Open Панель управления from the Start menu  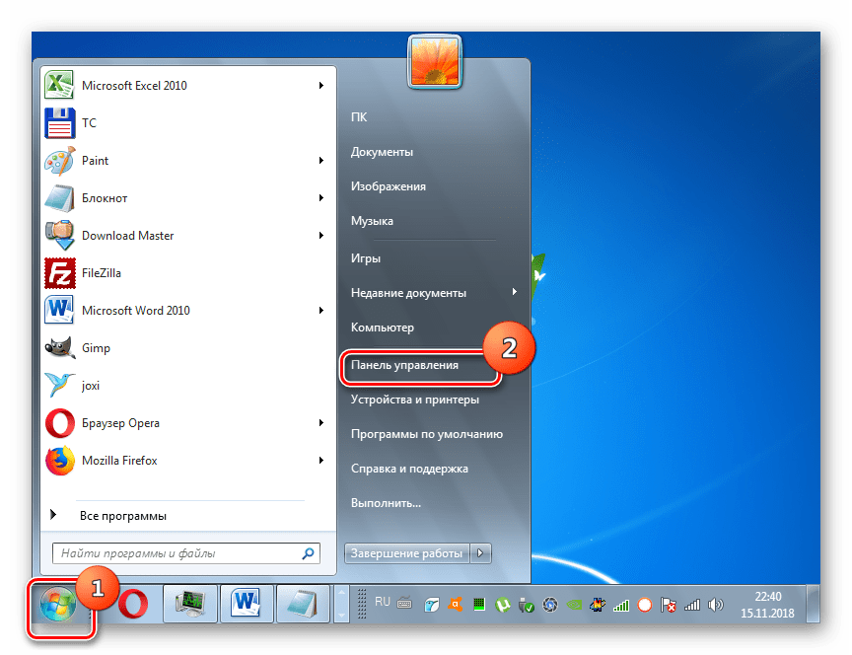pyautogui.click(x=408, y=365)
